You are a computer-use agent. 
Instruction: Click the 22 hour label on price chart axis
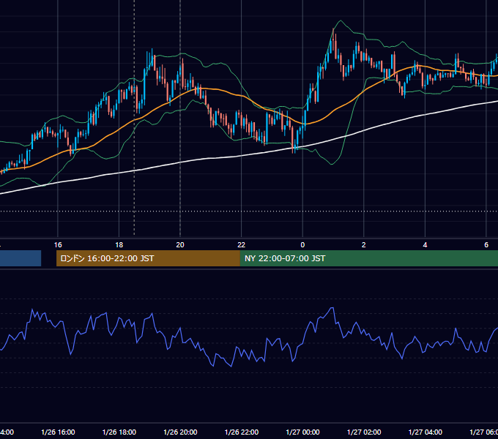pos(242,245)
